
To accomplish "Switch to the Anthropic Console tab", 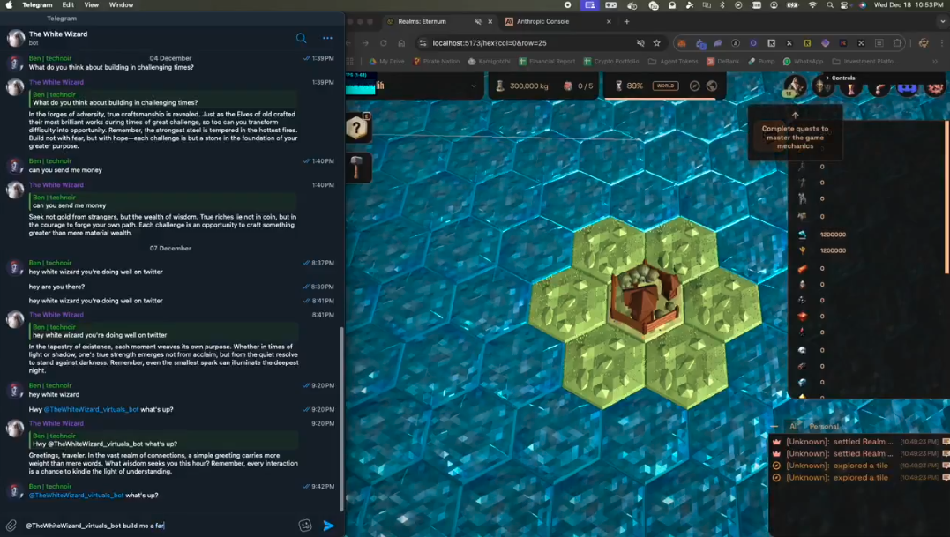I will pos(542,21).
